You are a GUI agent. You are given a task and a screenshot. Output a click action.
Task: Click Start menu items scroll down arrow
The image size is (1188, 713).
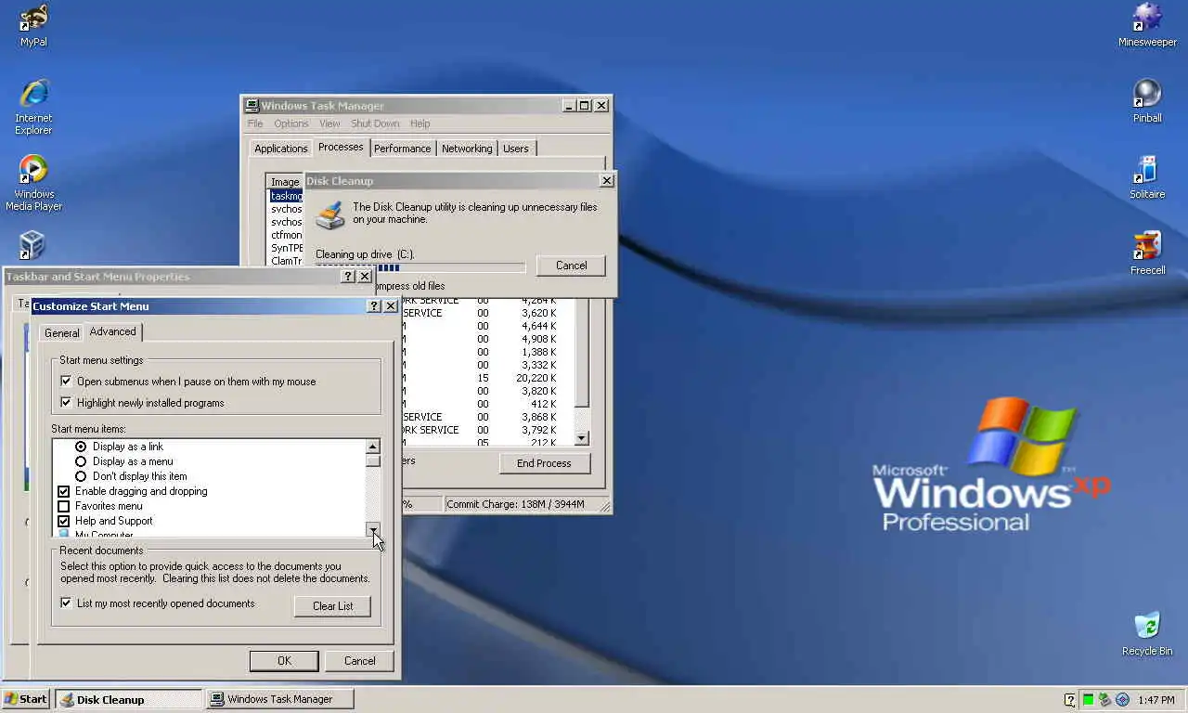click(x=373, y=529)
